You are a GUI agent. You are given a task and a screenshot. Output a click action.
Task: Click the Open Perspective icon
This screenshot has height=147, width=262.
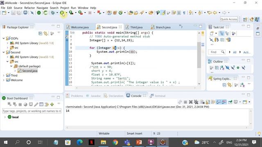tap(245, 19)
